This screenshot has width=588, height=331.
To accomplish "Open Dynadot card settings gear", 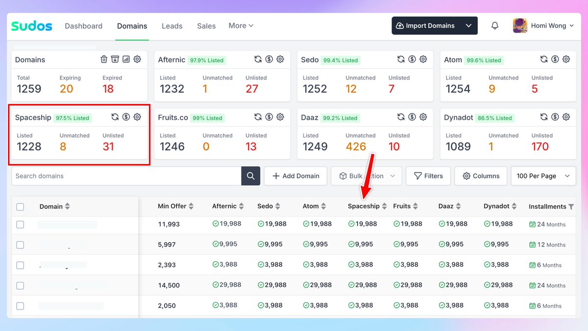I will (566, 117).
